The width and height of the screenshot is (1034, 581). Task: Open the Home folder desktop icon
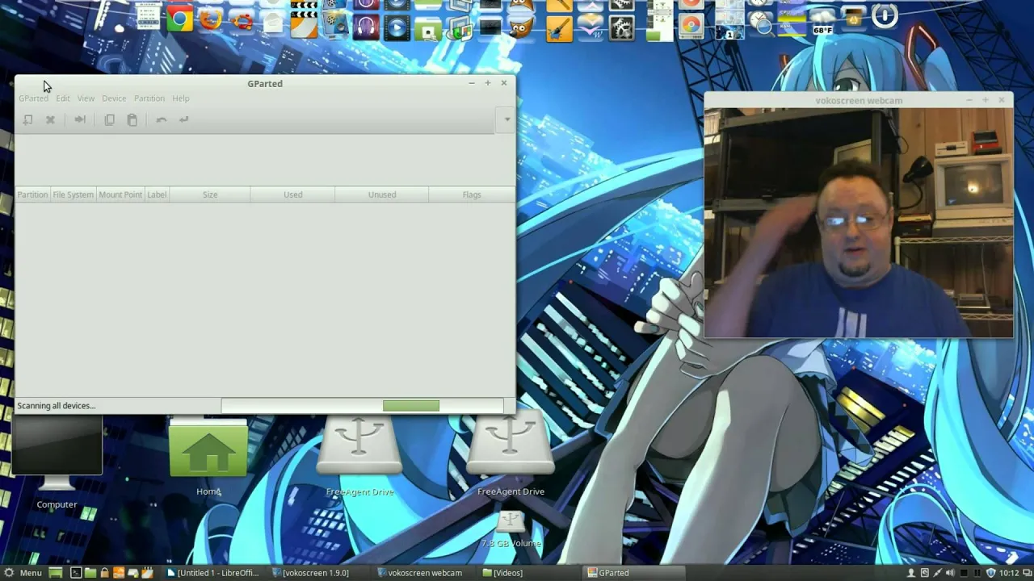pos(208,458)
